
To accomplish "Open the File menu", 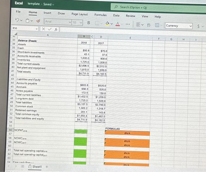I will (x=18, y=11).
